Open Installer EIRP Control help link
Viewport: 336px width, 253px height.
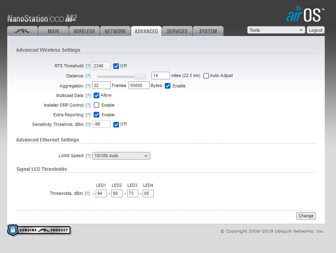88,105
